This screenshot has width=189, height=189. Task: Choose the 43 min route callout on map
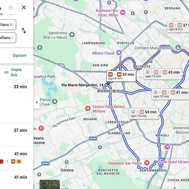(x=163, y=74)
